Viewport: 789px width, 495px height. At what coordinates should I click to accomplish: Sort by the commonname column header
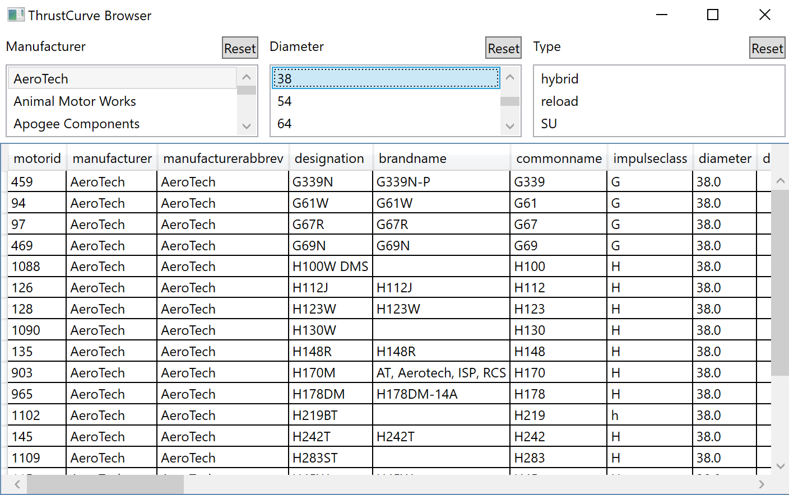pos(559,158)
